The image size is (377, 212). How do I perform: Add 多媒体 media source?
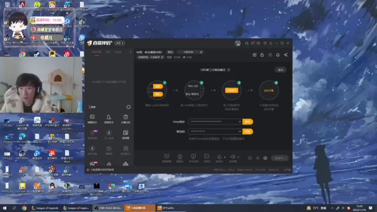pyautogui.click(x=206, y=158)
